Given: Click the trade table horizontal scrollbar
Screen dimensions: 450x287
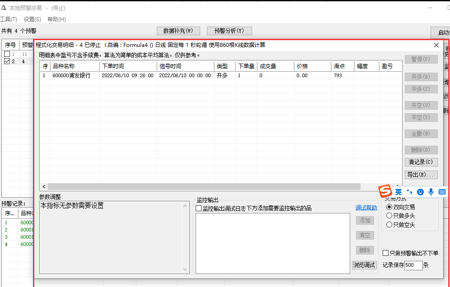Looking at the screenshot, I should [x=203, y=186].
